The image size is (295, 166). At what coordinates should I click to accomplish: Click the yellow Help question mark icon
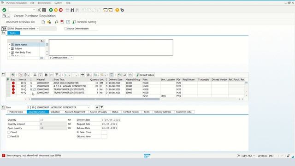[x=117, y=10]
